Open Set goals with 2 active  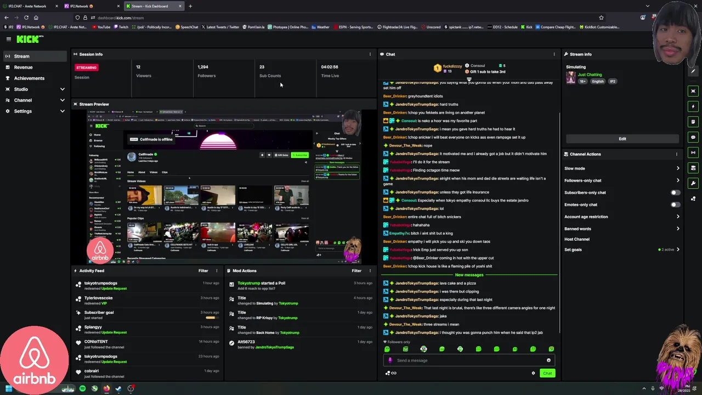(622, 250)
